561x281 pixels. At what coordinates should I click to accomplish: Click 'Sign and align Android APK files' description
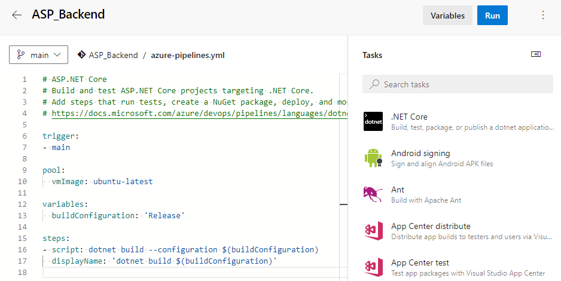coord(442,164)
